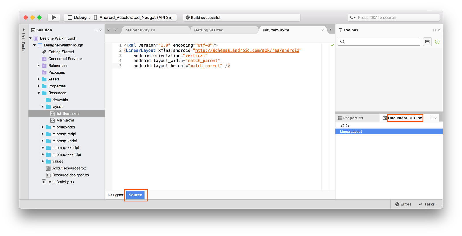The image size is (462, 236).
Task: Collapse the DesignerWalkthrough solution node
Action: pos(30,38)
